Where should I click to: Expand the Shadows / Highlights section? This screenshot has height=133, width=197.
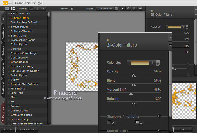[159, 116]
